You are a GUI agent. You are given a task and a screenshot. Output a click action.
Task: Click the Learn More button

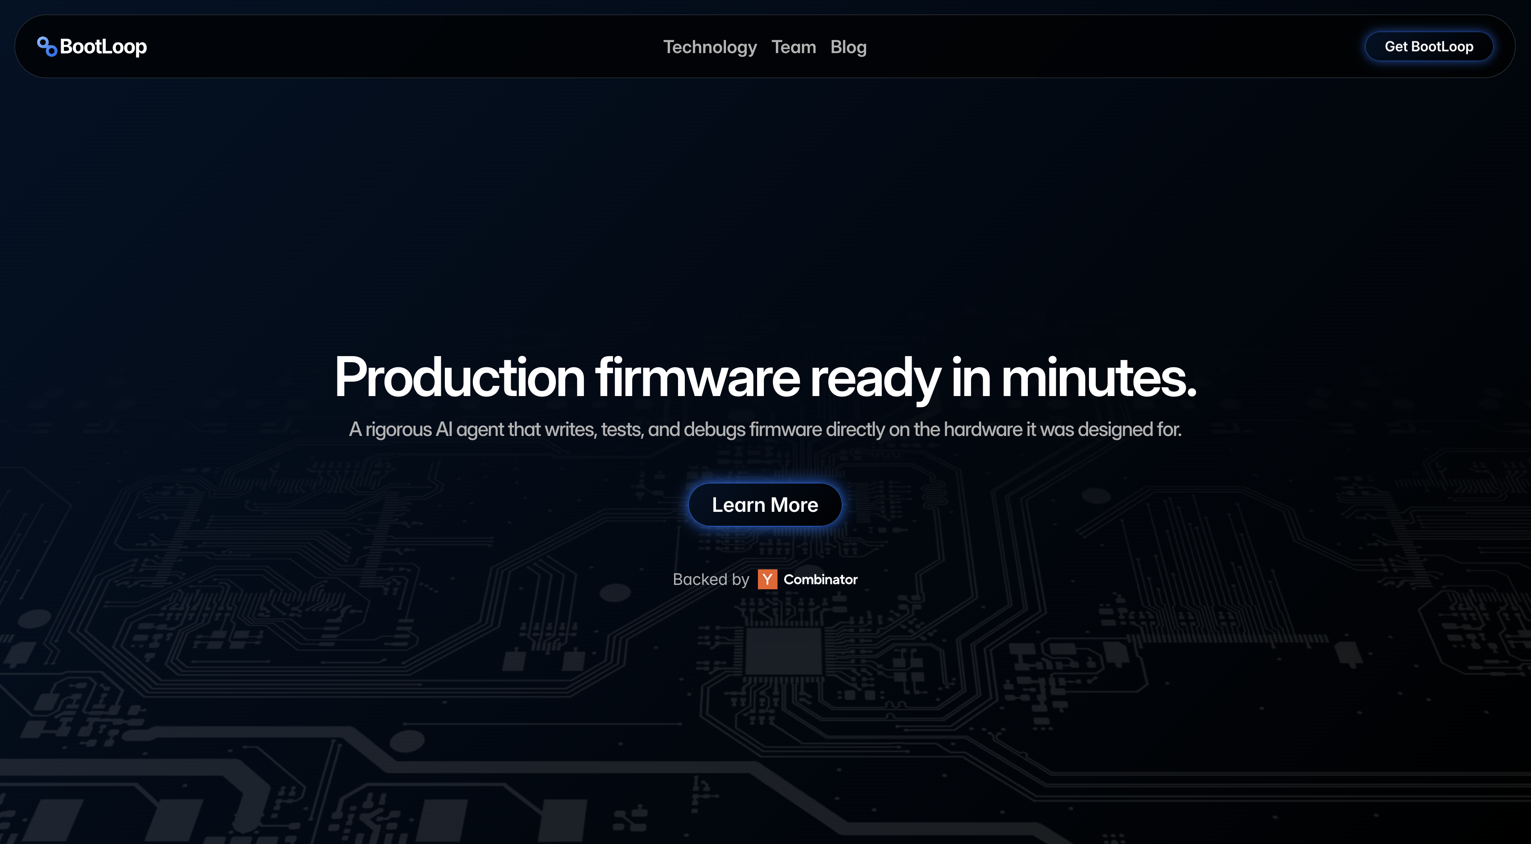(765, 505)
